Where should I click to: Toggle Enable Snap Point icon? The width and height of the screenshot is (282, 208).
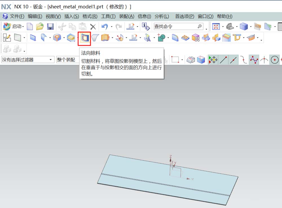click(x=213, y=60)
